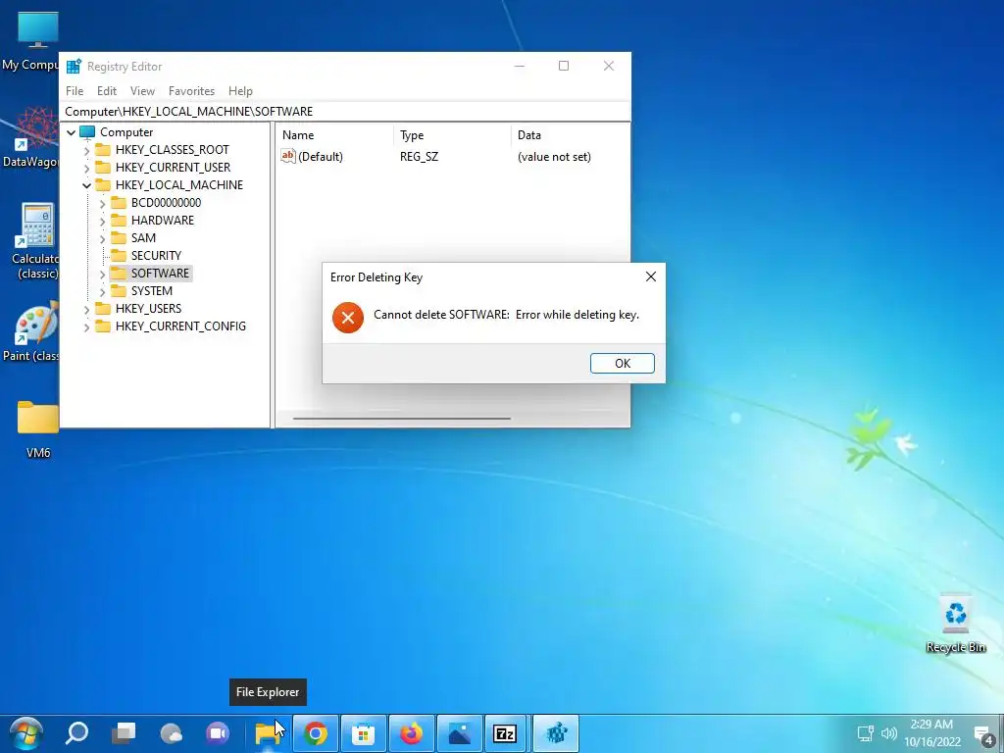Select the BCD00000000 key label
This screenshot has width=1004, height=753.
point(166,202)
